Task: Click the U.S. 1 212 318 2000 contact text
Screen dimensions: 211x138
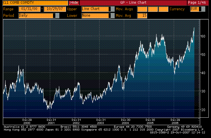Action: click(137, 130)
